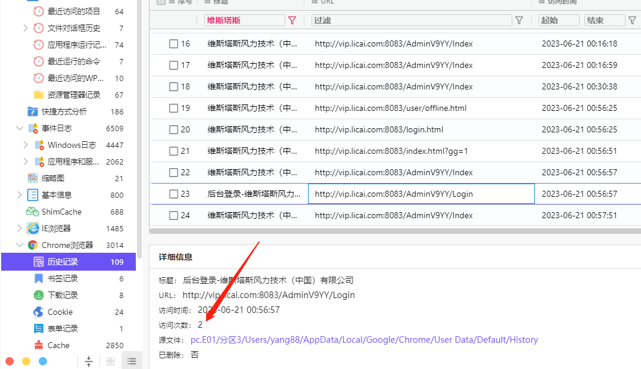The width and height of the screenshot is (641, 369).
Task: Click the title column filter funnel icon
Action: tap(293, 20)
